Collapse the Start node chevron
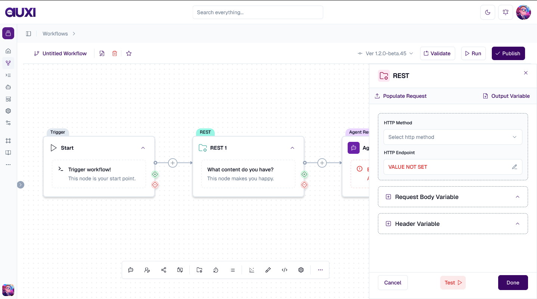The width and height of the screenshot is (537, 299). point(143,148)
